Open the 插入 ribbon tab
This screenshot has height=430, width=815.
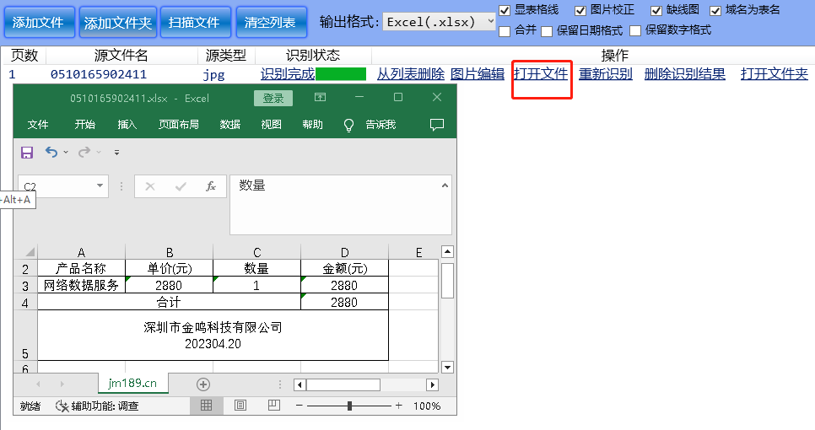tap(127, 125)
